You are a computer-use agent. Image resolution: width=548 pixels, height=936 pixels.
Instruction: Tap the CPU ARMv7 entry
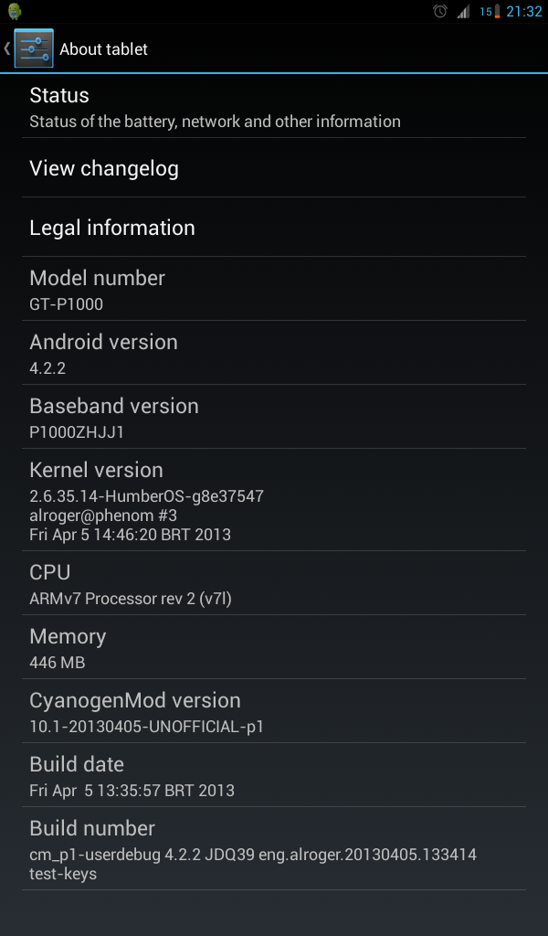274,583
